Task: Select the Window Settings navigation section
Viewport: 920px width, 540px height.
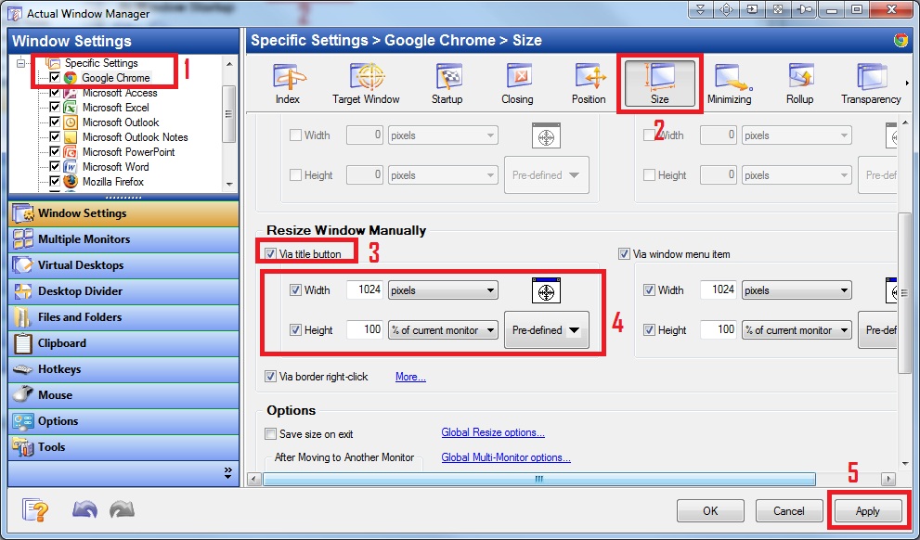Action: point(123,213)
